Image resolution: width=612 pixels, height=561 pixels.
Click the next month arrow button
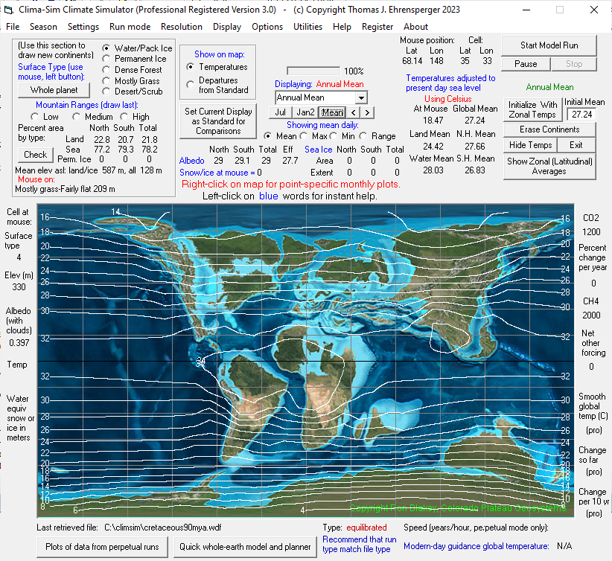point(367,112)
